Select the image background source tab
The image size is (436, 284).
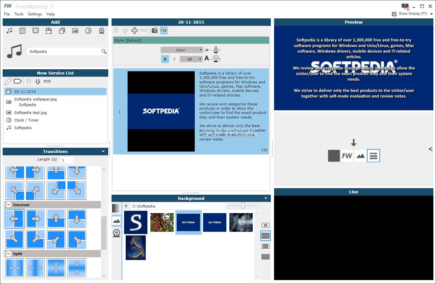click(116, 221)
